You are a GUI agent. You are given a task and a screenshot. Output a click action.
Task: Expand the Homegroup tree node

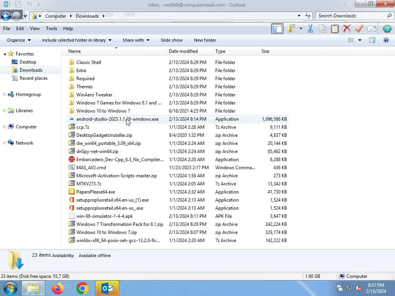pyautogui.click(x=4, y=94)
